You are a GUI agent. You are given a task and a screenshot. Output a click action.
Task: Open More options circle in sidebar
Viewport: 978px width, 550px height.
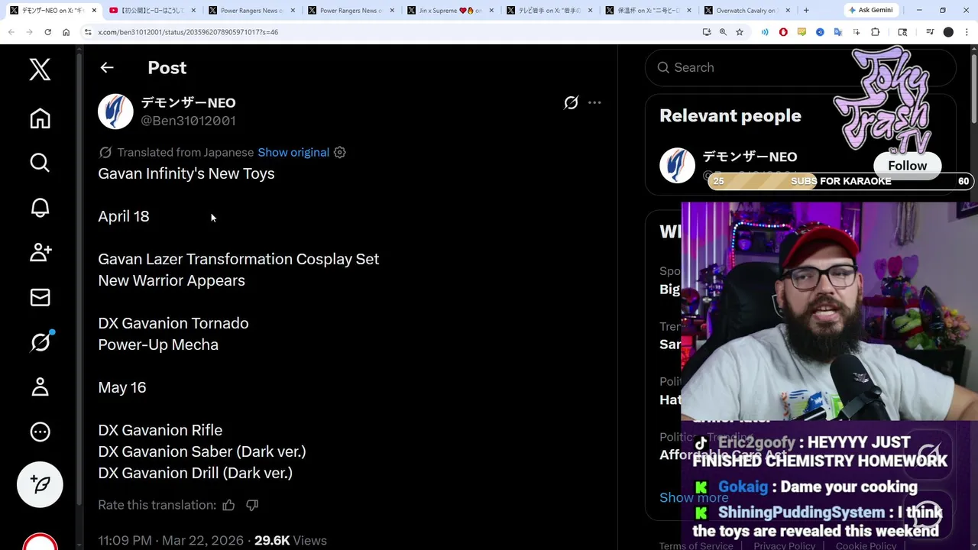point(40,432)
